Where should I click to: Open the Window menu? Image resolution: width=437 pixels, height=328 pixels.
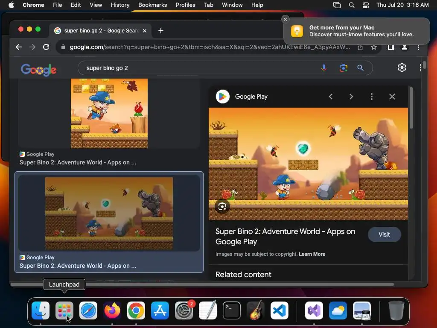[x=232, y=5]
